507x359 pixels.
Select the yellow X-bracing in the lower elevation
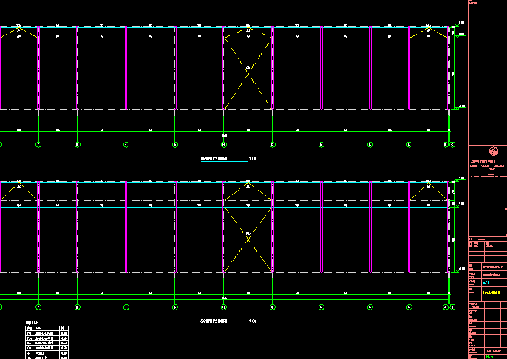click(248, 239)
